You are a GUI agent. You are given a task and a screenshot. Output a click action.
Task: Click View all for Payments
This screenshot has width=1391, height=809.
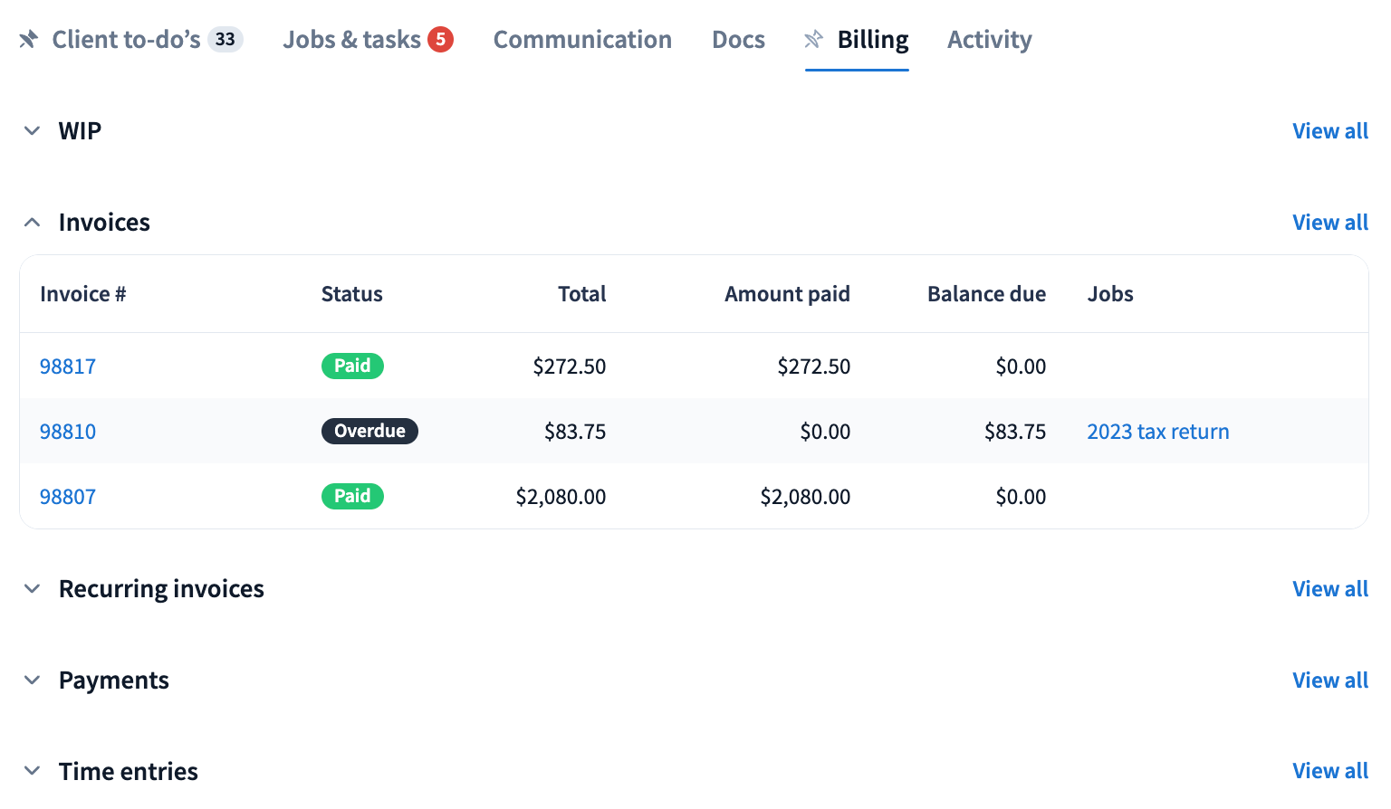tap(1329, 681)
